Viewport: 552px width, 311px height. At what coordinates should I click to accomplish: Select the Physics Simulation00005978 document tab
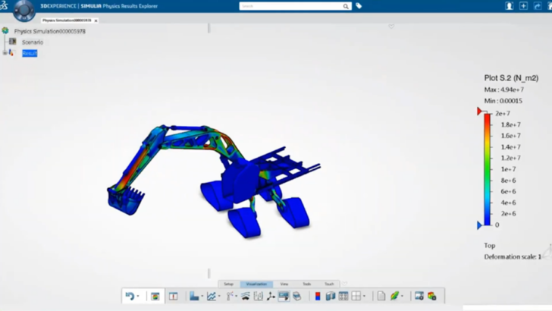(x=67, y=20)
